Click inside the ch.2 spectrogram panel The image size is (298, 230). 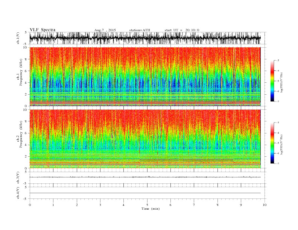[x=145, y=139]
